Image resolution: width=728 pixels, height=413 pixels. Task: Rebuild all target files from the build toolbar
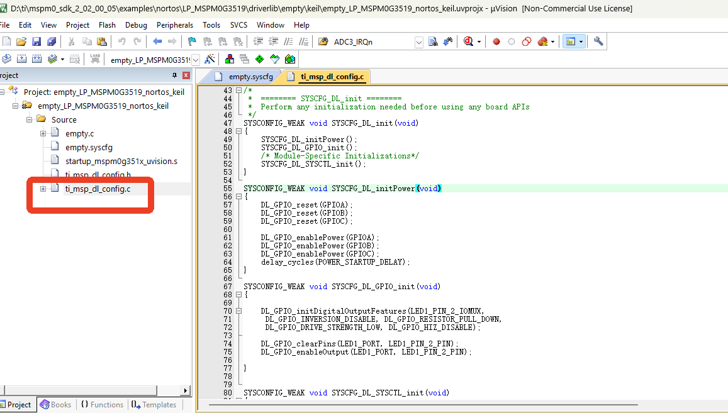37,59
